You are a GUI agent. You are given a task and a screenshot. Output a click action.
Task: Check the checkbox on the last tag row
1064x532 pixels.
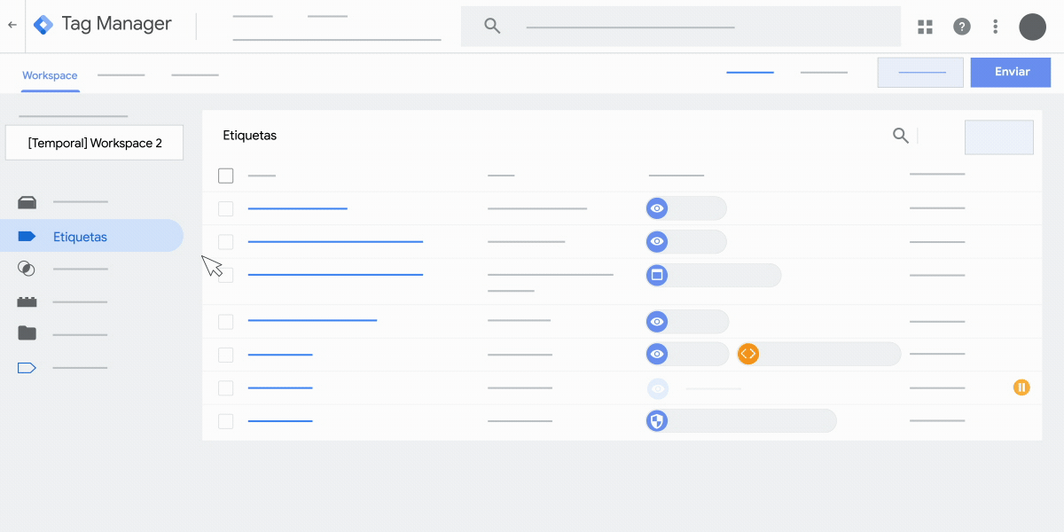[225, 421]
